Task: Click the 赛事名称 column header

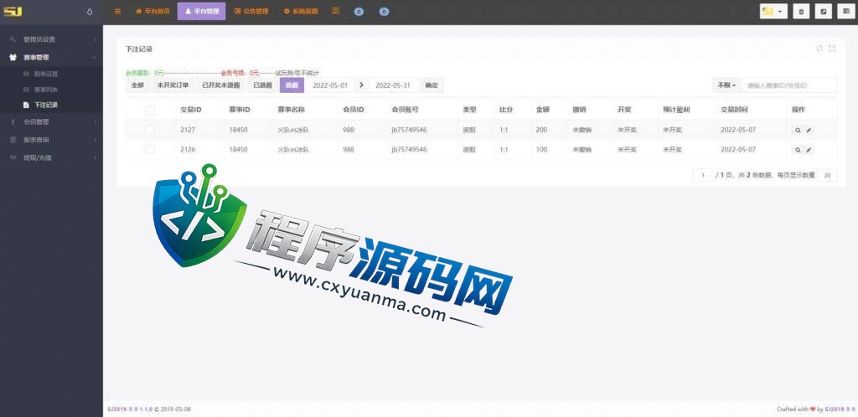Action: [291, 110]
